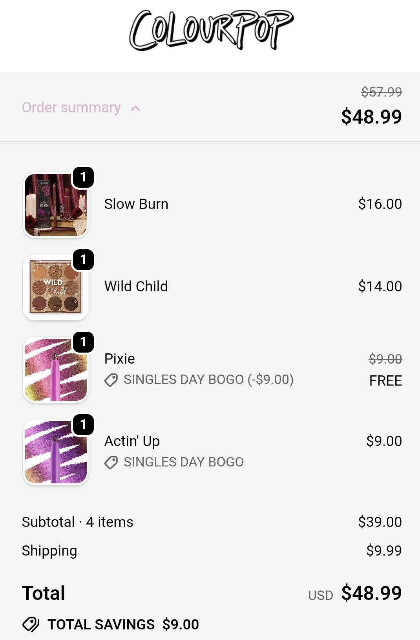Select the Slow Burn product name
Viewport: 420px width, 640px height.
[x=136, y=204]
